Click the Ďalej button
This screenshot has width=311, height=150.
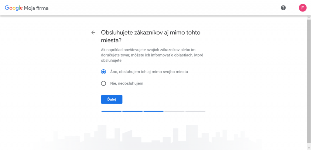[x=112, y=99]
